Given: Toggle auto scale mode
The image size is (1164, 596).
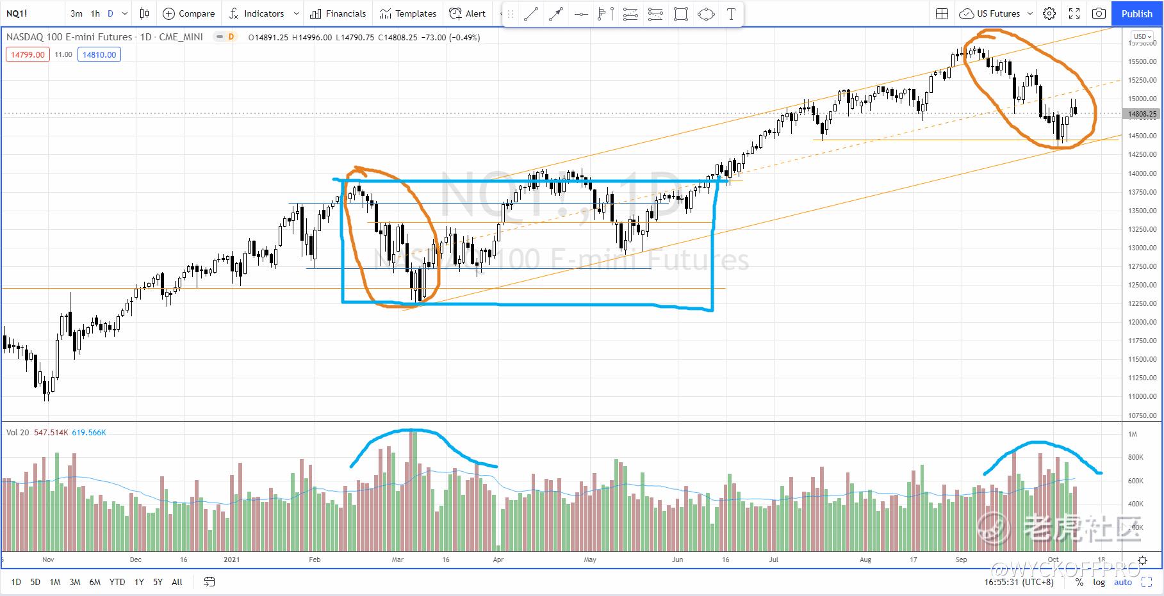Looking at the screenshot, I should point(1123,582).
